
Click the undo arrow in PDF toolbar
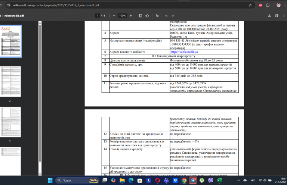pos(166,16)
